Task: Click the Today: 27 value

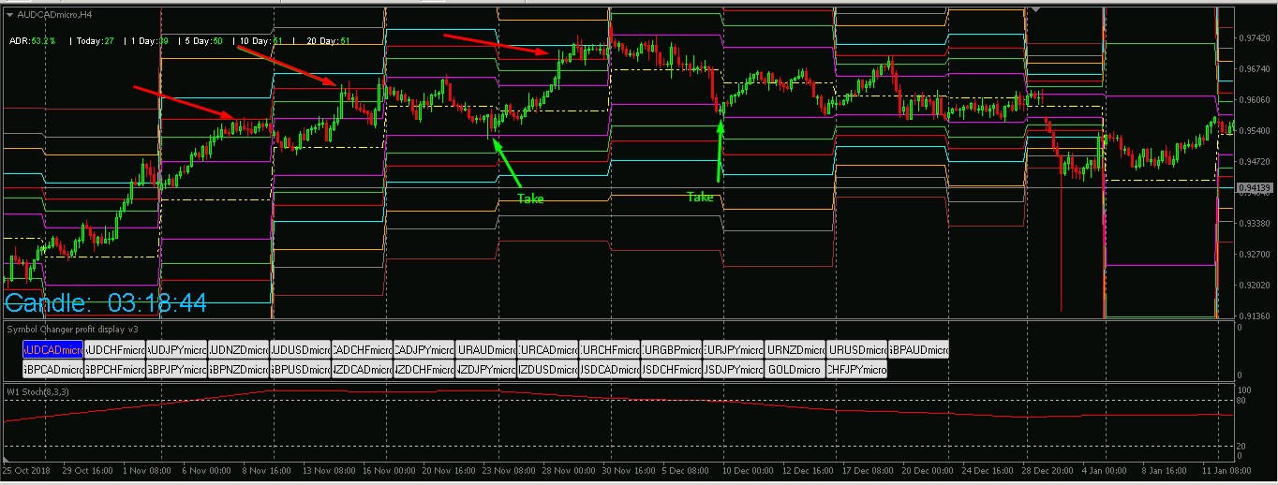Action: click(95, 41)
